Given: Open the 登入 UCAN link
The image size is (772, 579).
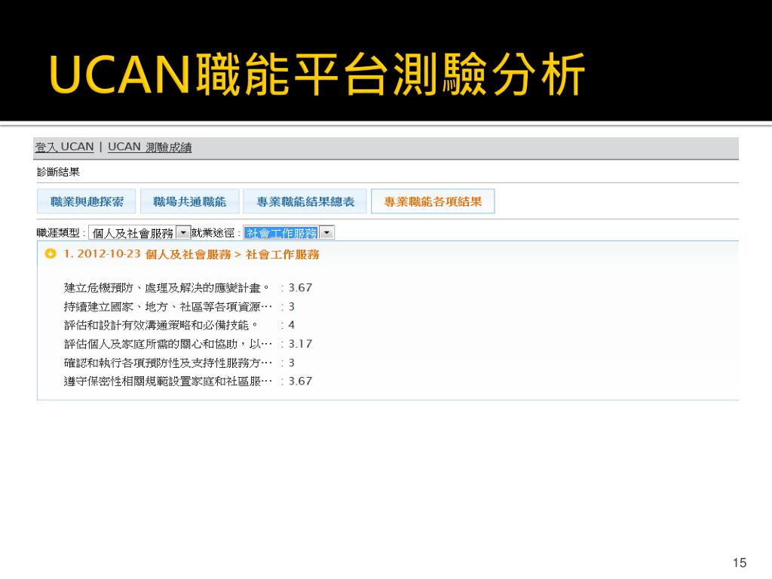Looking at the screenshot, I should pos(64,147).
